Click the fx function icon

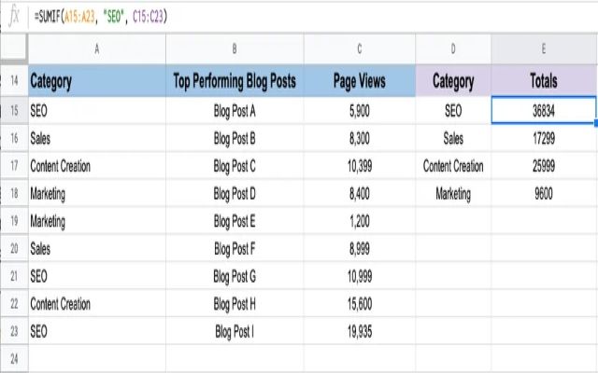click(14, 17)
